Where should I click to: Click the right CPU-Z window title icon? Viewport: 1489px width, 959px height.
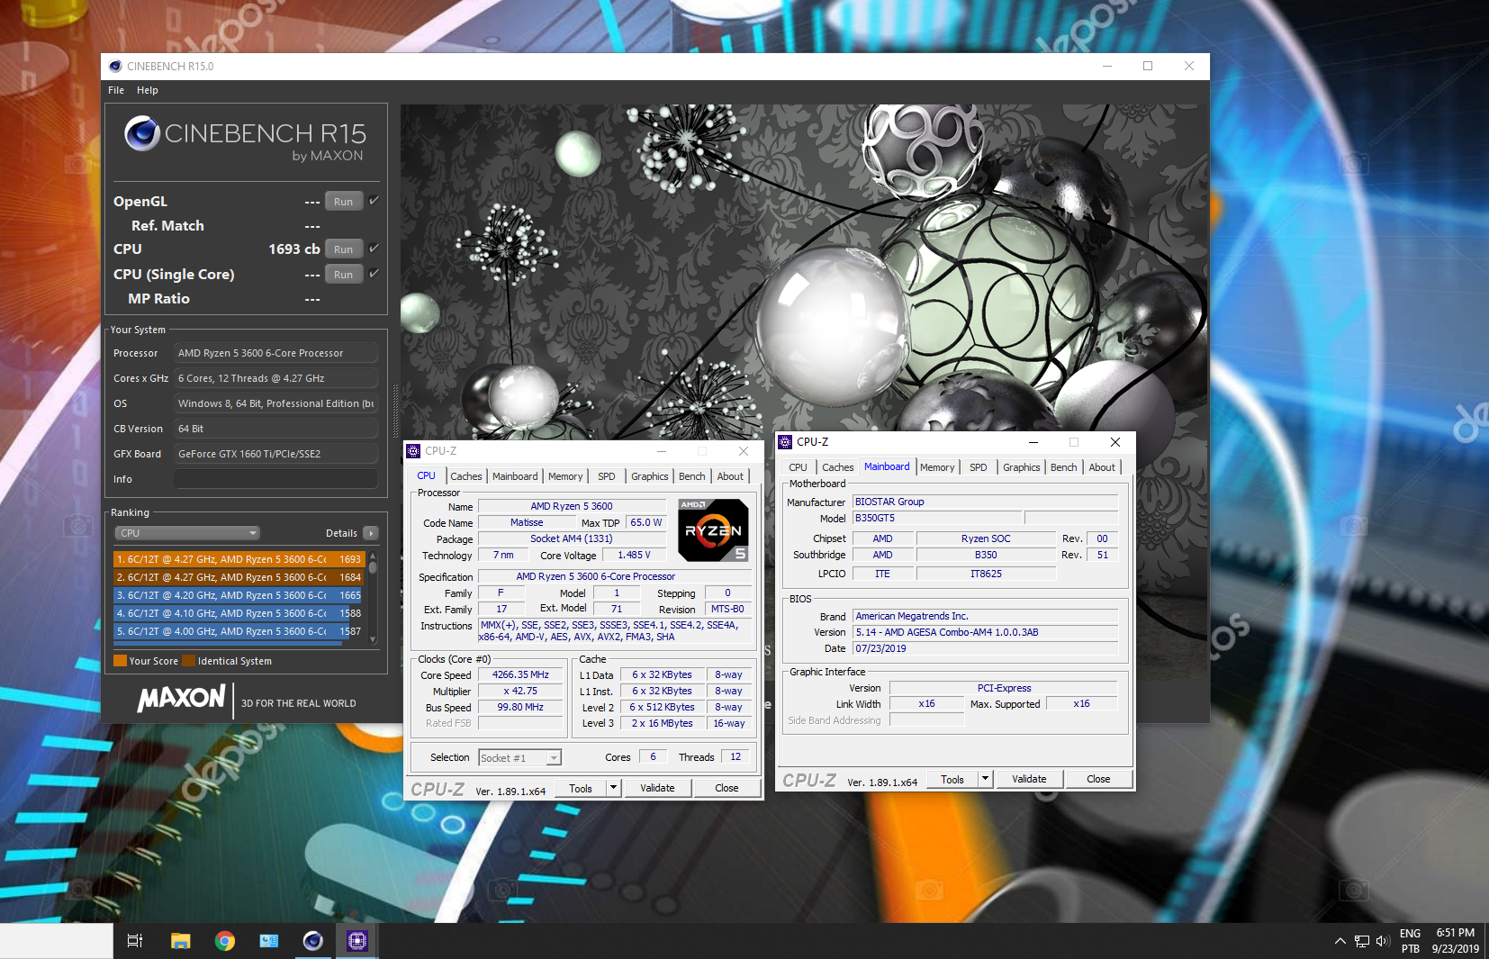pyautogui.click(x=785, y=442)
